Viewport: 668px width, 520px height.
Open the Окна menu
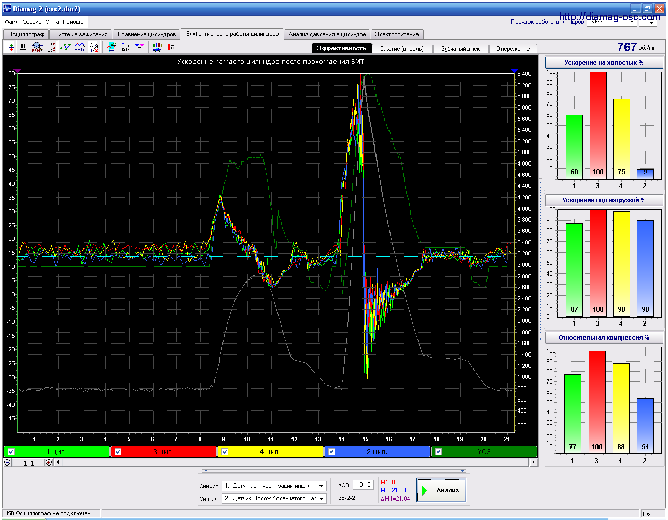pyautogui.click(x=52, y=22)
